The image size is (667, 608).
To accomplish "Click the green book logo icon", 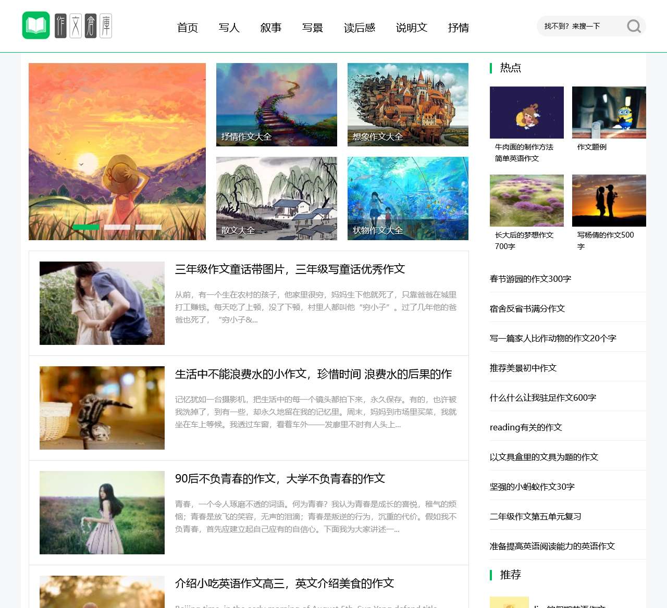I will point(36,26).
